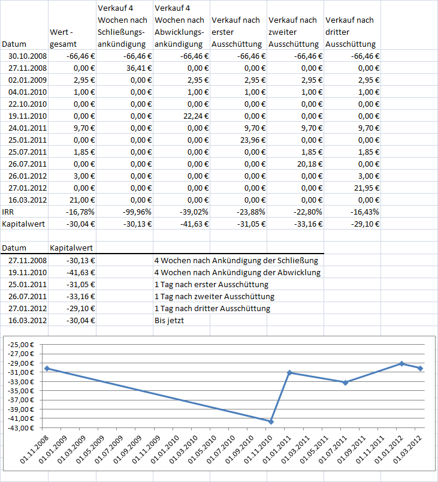Select chart y-axis label -43,00 €
438x482 pixels.
[x=21, y=427]
